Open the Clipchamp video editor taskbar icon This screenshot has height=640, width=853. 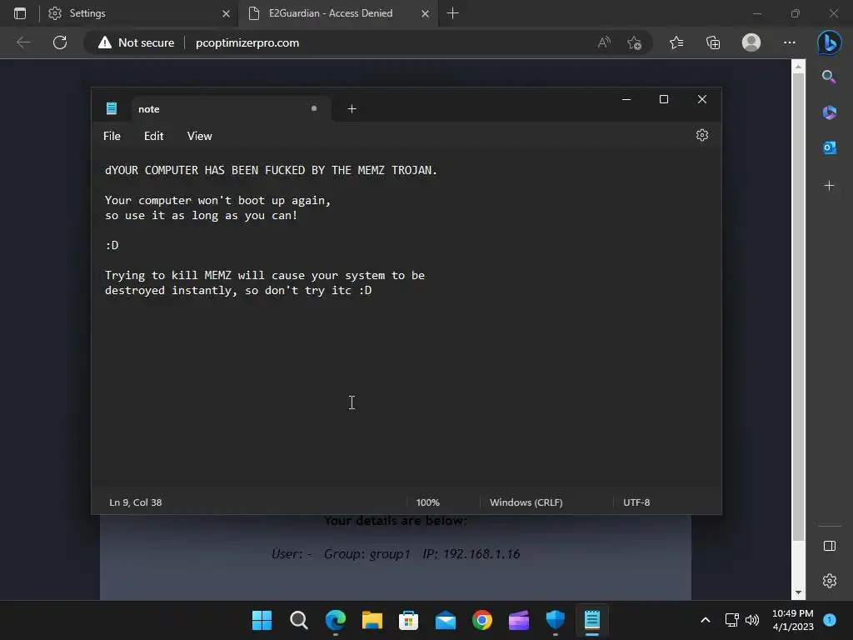518,620
